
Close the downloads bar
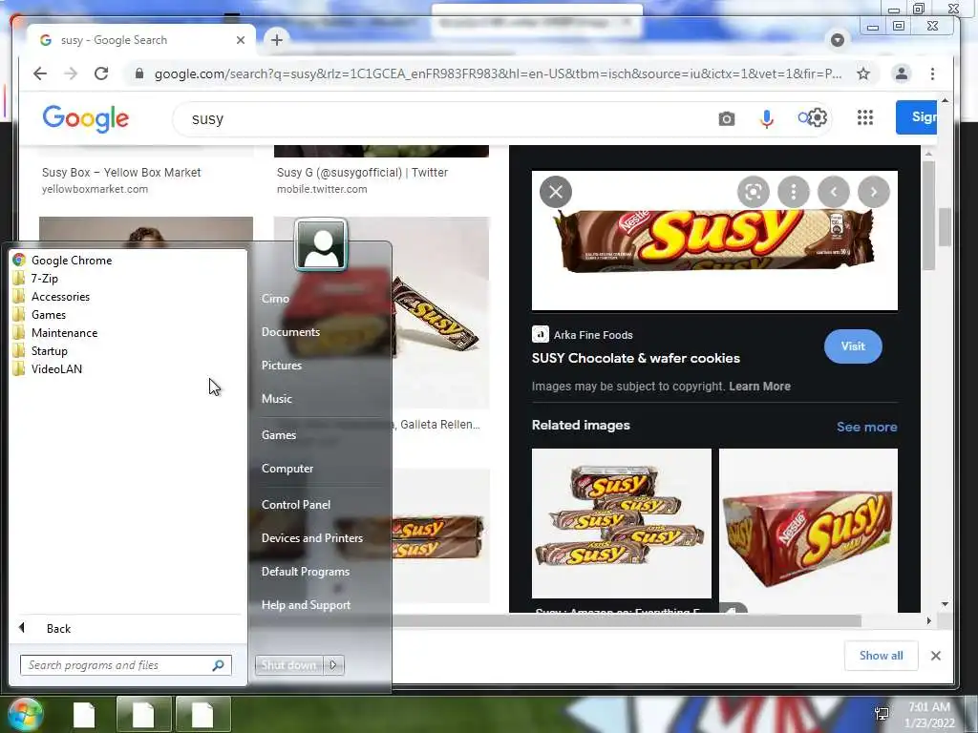936,656
